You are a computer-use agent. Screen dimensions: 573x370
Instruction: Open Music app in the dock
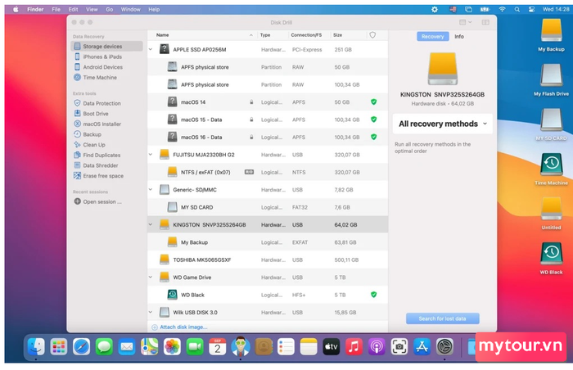(x=354, y=346)
